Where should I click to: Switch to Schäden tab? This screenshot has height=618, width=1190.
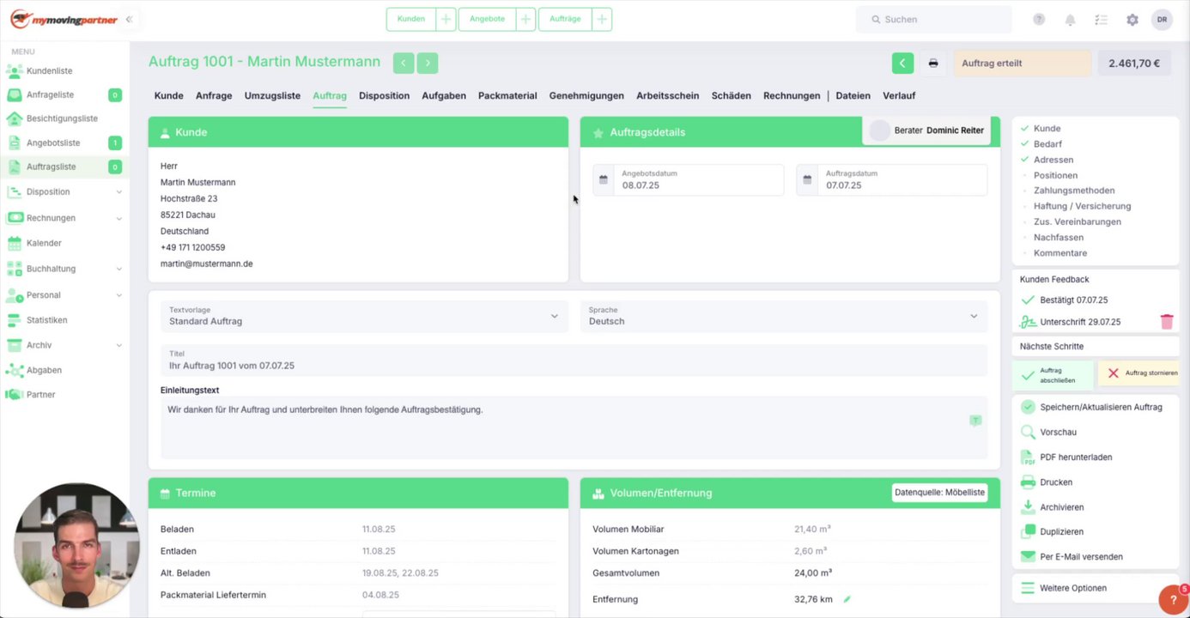click(x=732, y=95)
